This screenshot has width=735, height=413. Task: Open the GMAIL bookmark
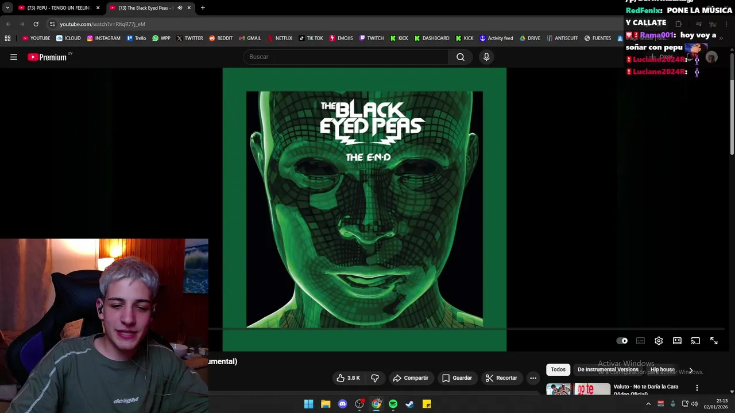point(250,38)
